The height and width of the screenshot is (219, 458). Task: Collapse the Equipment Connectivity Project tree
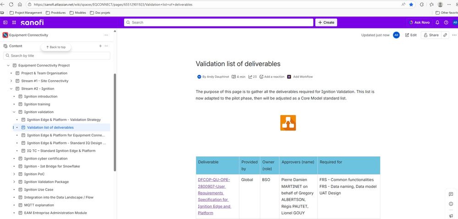pos(8,66)
